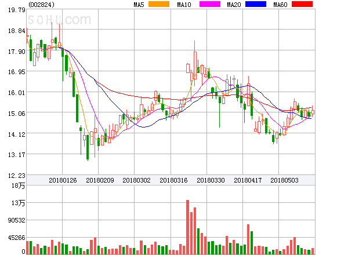Click the MA10 legend label

[x=184, y=5]
